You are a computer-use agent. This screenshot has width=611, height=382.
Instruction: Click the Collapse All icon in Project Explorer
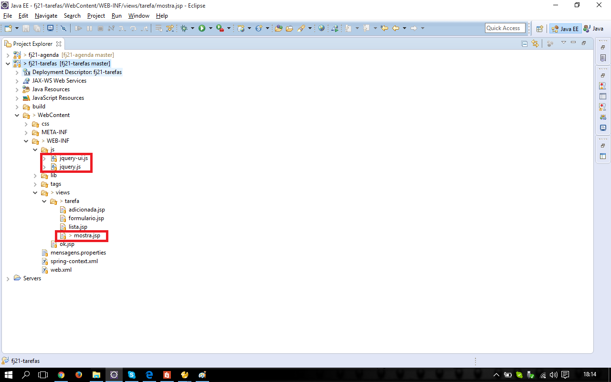pyautogui.click(x=525, y=43)
